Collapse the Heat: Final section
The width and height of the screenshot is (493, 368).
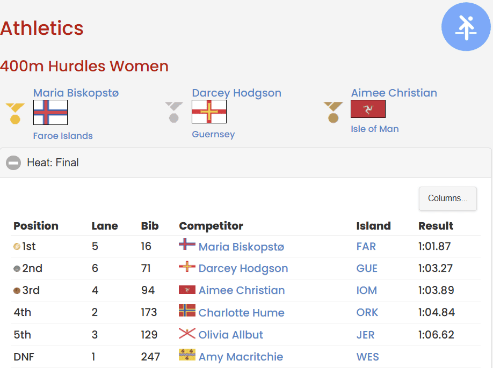13,163
